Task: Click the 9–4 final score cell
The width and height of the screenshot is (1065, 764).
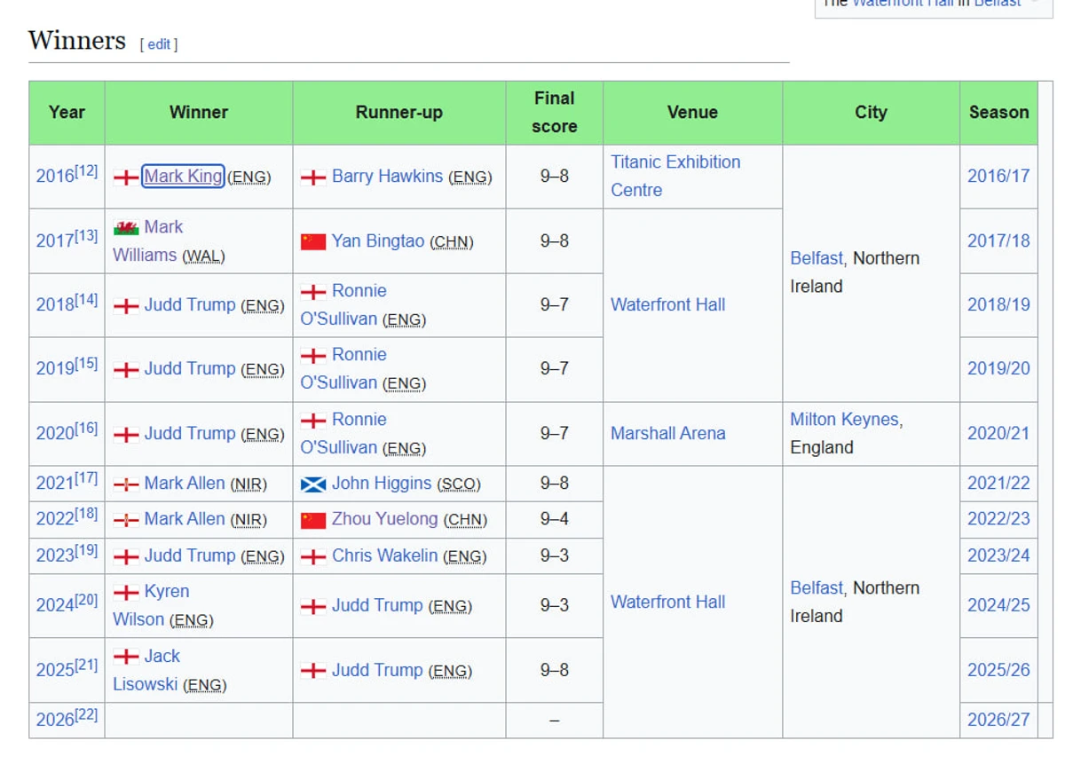Action: coord(555,519)
